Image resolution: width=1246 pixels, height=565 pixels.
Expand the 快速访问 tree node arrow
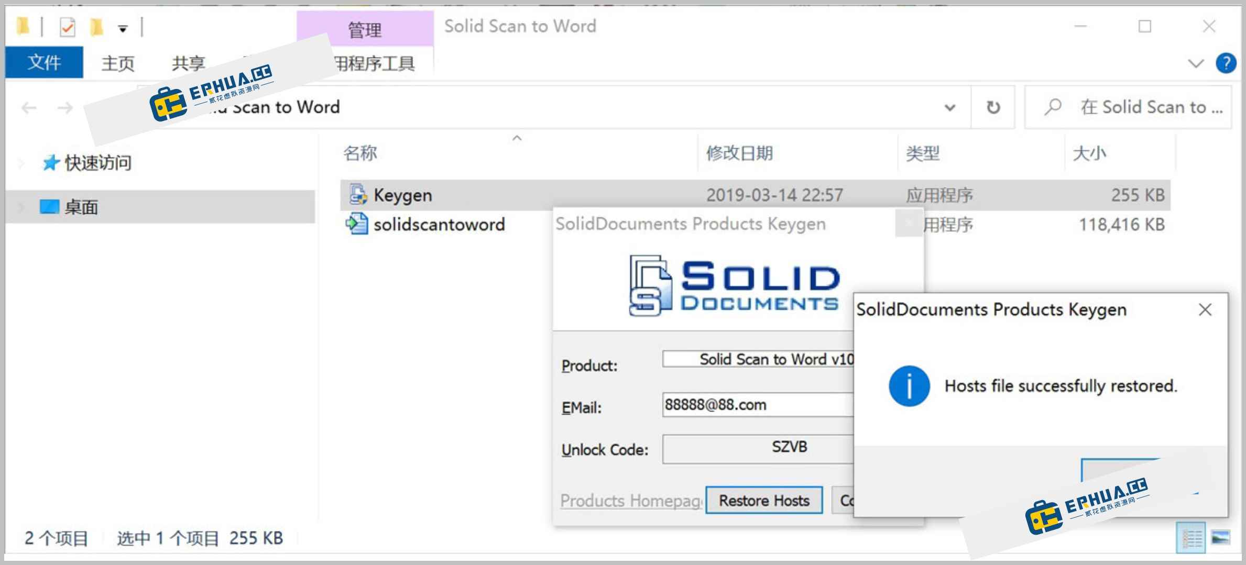[x=21, y=163]
